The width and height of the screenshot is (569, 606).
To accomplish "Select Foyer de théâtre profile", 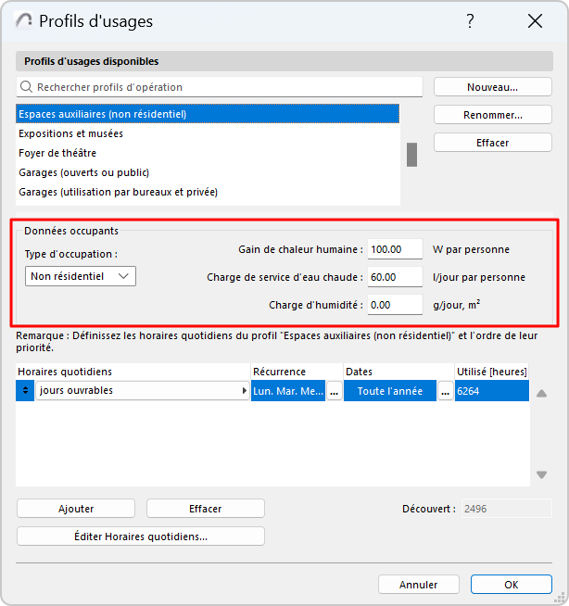I will pos(57,153).
